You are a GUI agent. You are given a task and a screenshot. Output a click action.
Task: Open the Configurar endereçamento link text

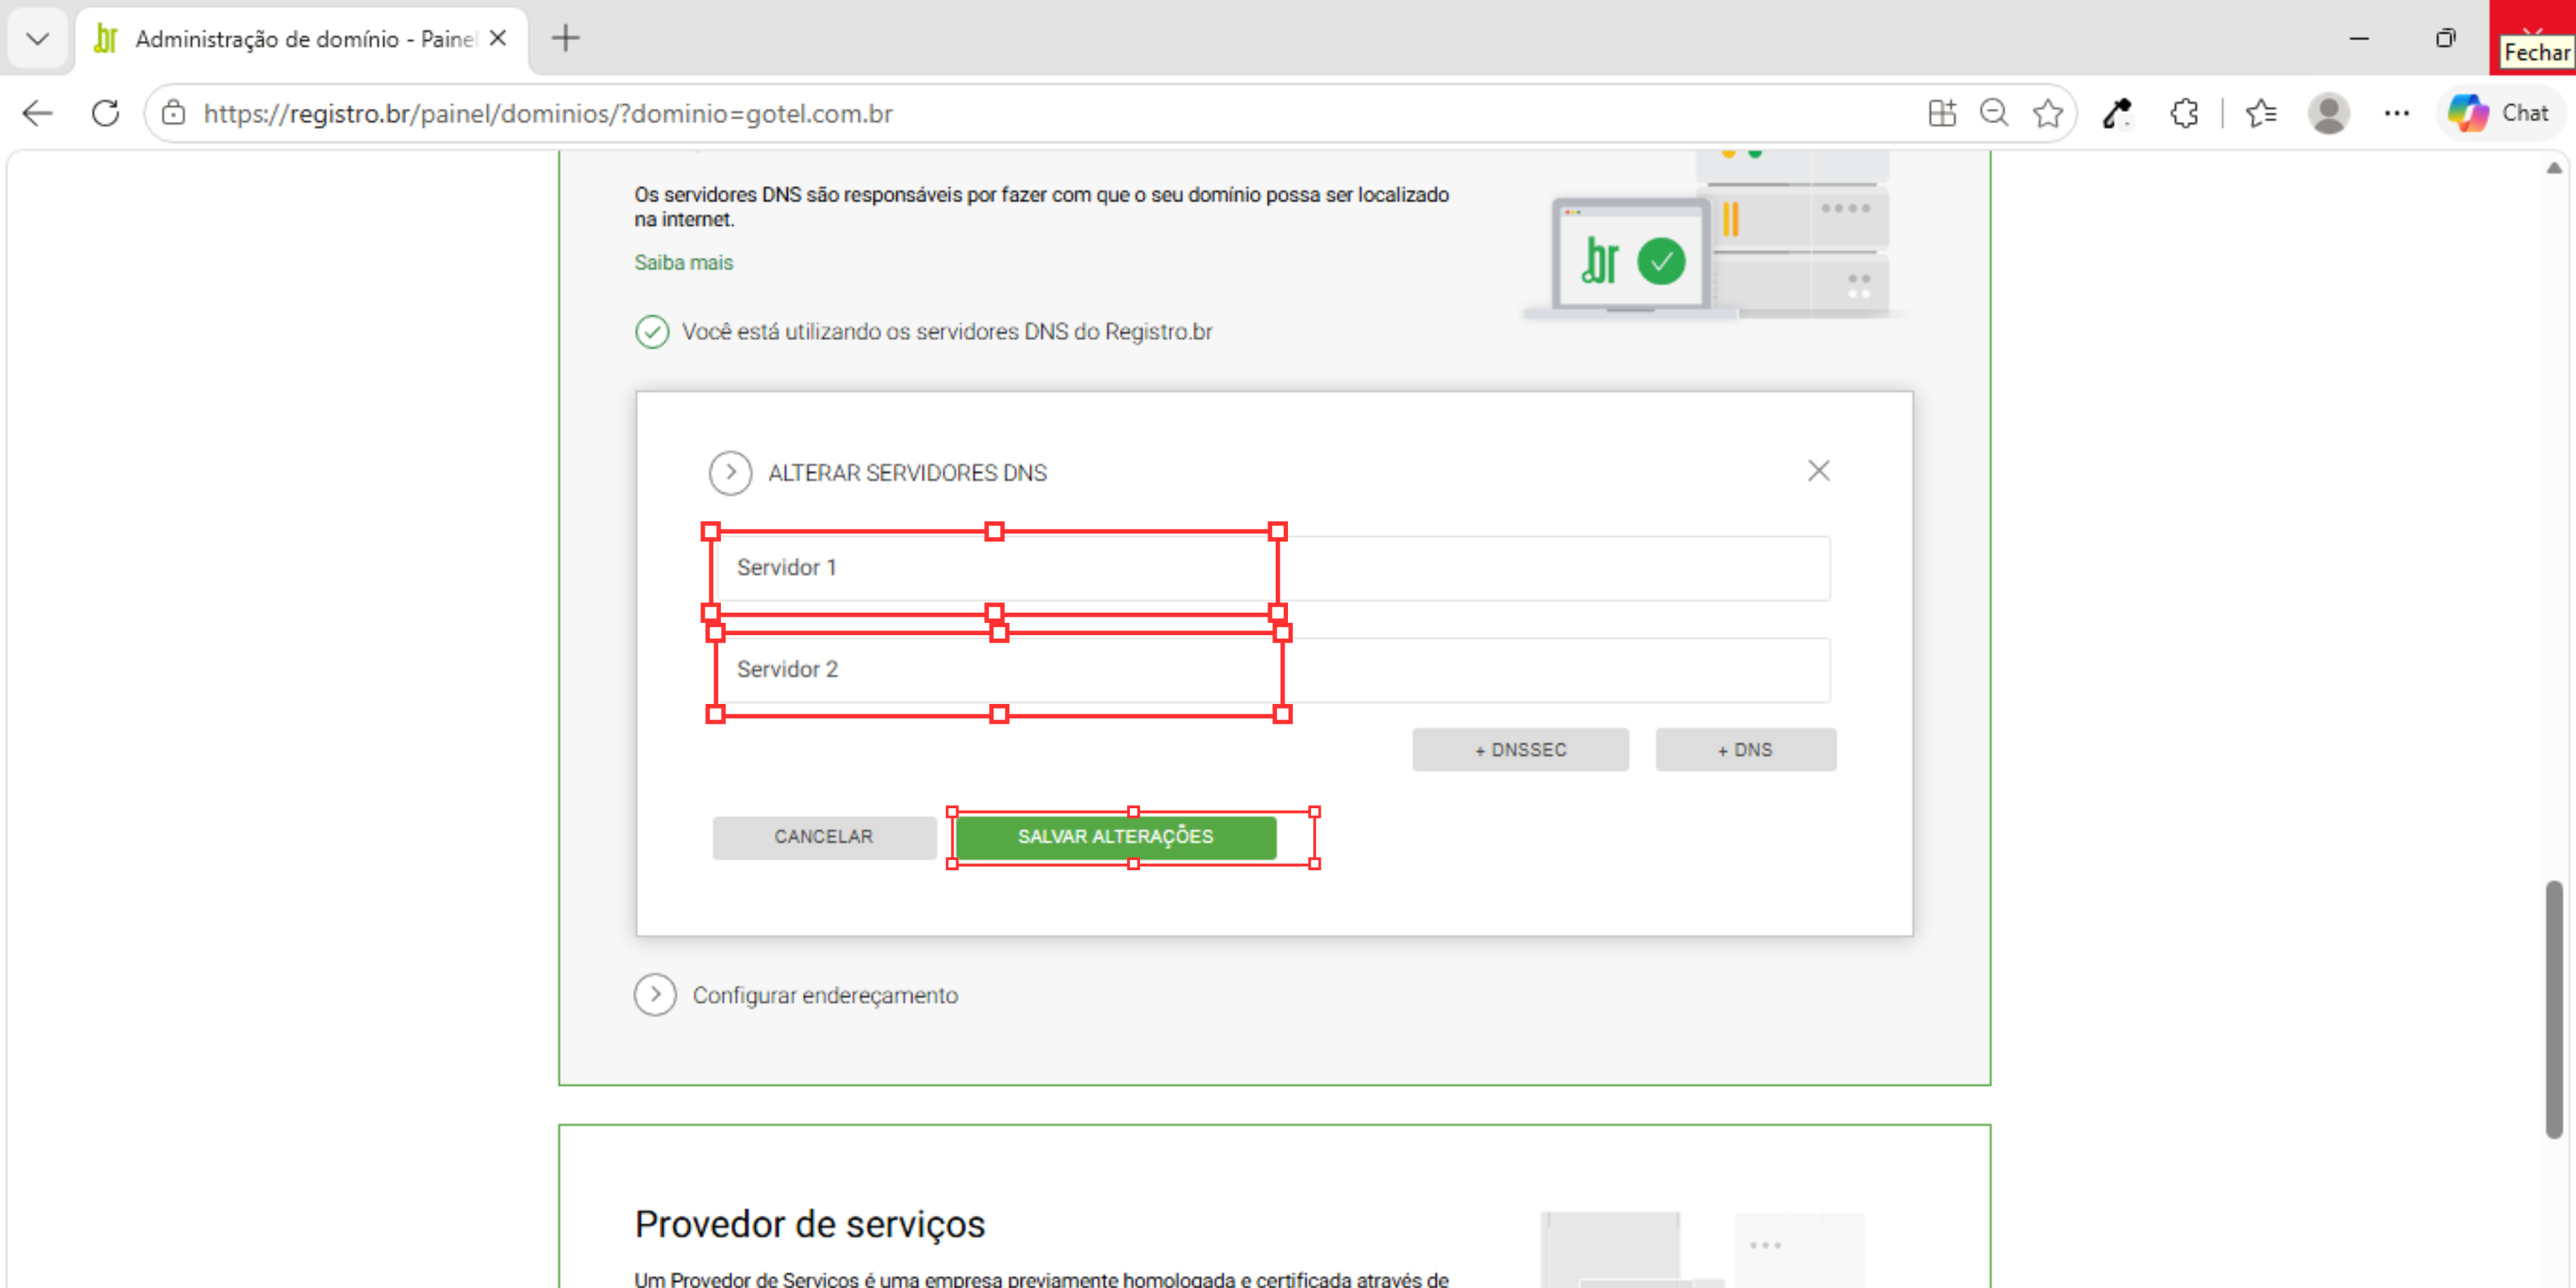click(x=825, y=996)
